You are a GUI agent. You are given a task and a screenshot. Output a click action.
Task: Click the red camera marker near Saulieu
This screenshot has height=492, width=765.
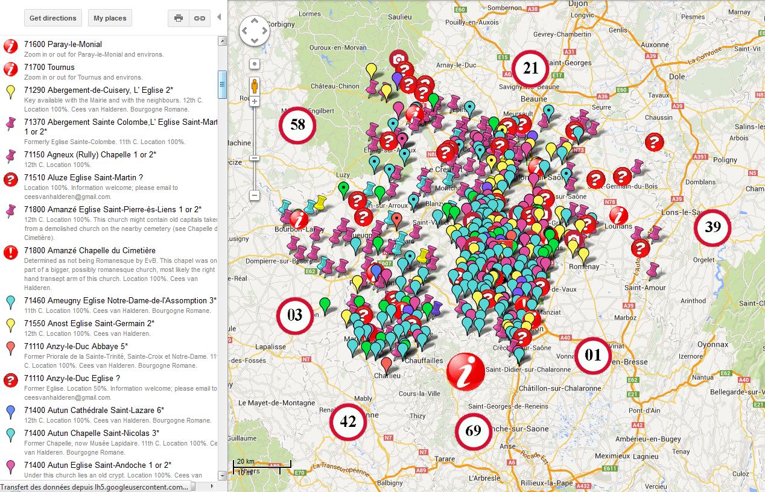point(398,58)
